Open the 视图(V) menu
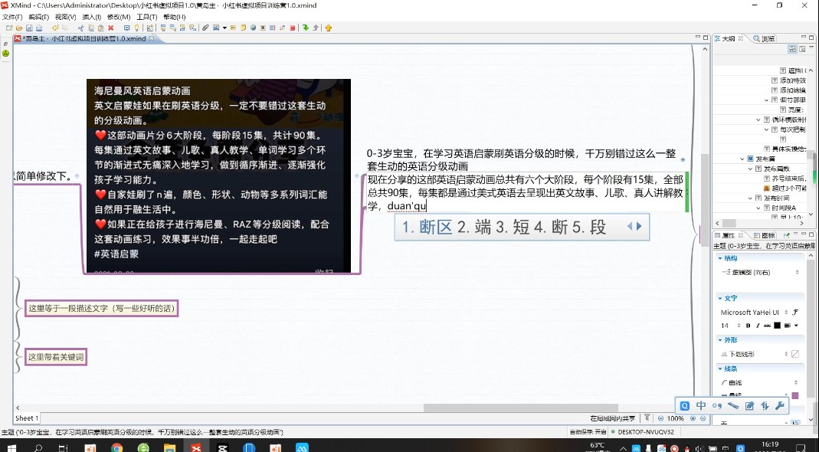The image size is (819, 452). point(65,18)
